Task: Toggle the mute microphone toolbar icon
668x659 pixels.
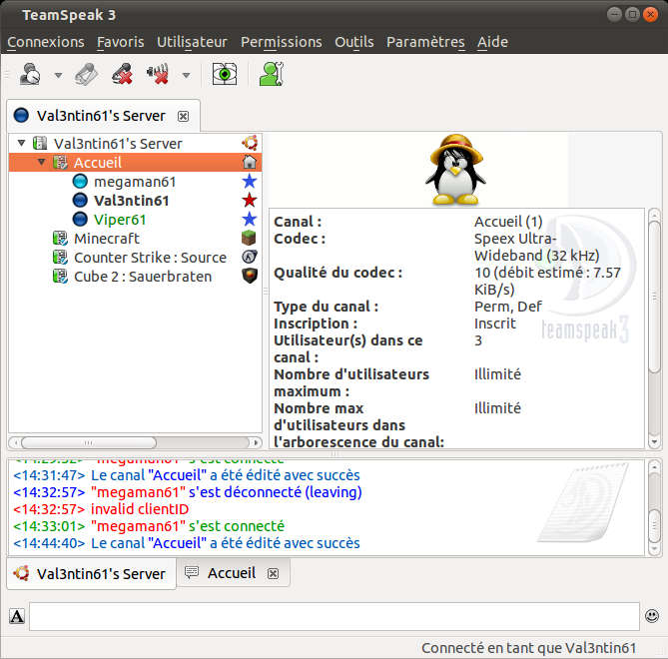Action: point(123,74)
